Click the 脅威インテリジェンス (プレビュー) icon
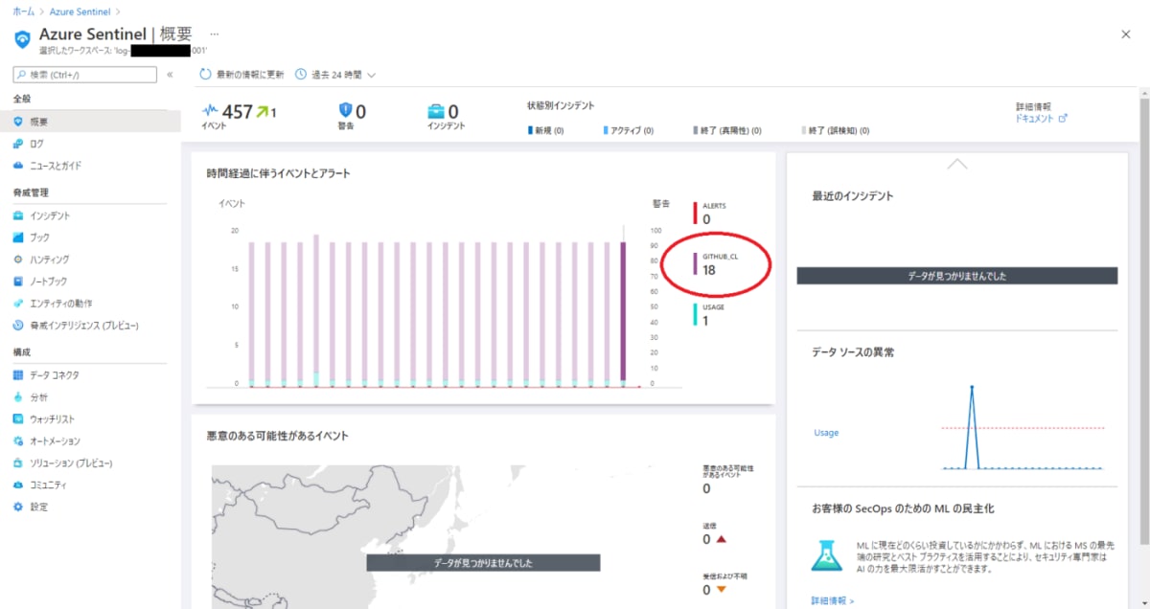 [x=18, y=326]
